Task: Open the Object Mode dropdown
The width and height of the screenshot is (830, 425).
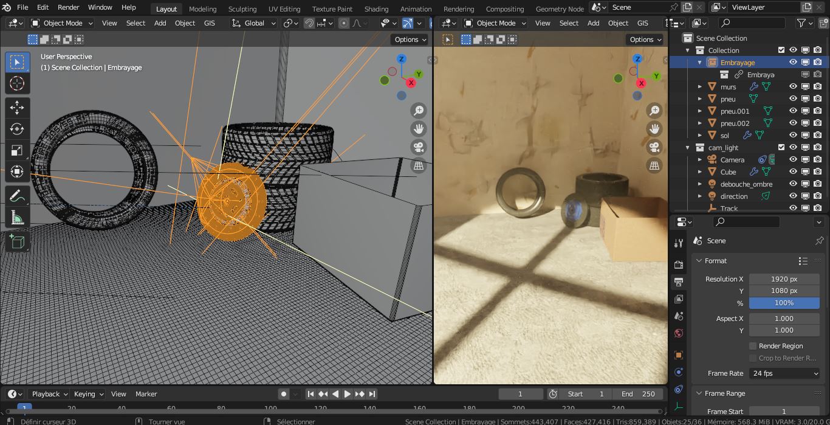Action: click(62, 22)
